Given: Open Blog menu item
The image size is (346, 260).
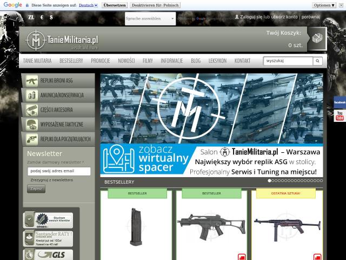Looking at the screenshot, I should [196, 61].
